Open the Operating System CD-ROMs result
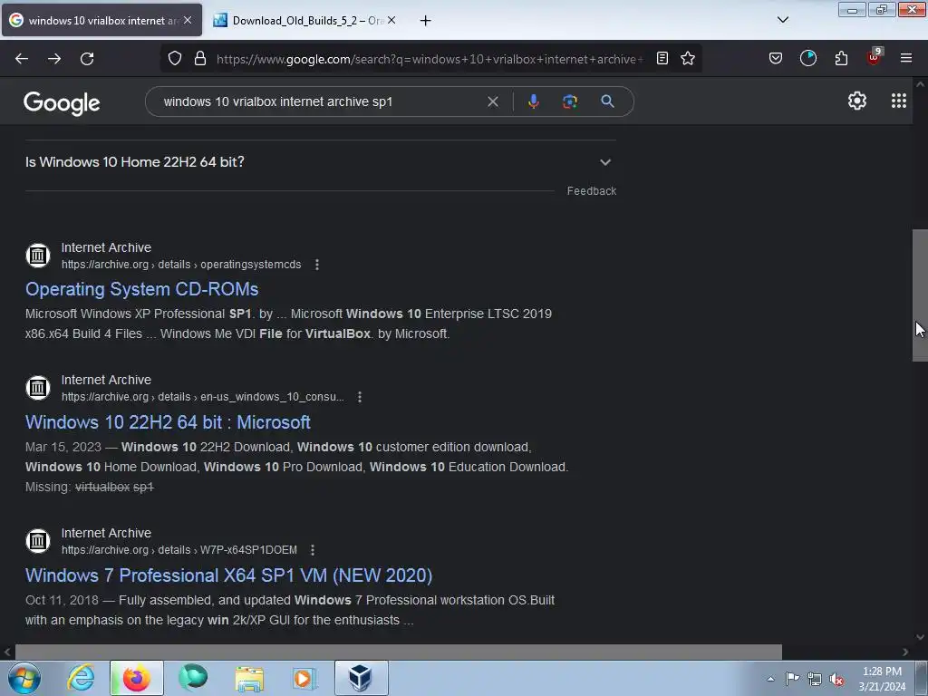 pyautogui.click(x=142, y=289)
